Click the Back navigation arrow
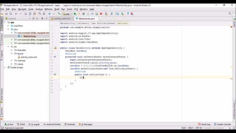Image resolution: width=236 pixels, height=133 pixels. click(x=49, y=14)
